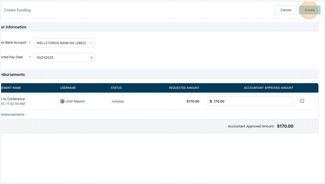Click the Create Funding page title

17,10
